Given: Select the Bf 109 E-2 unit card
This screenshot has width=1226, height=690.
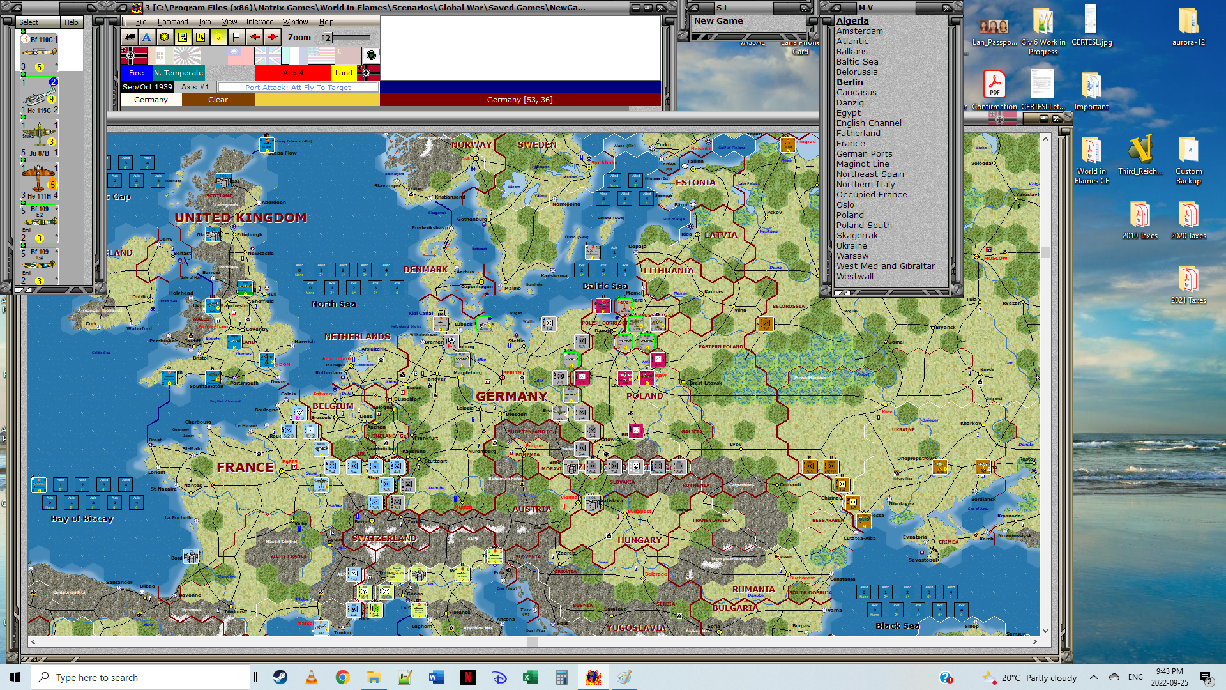Looking at the screenshot, I should (40, 224).
